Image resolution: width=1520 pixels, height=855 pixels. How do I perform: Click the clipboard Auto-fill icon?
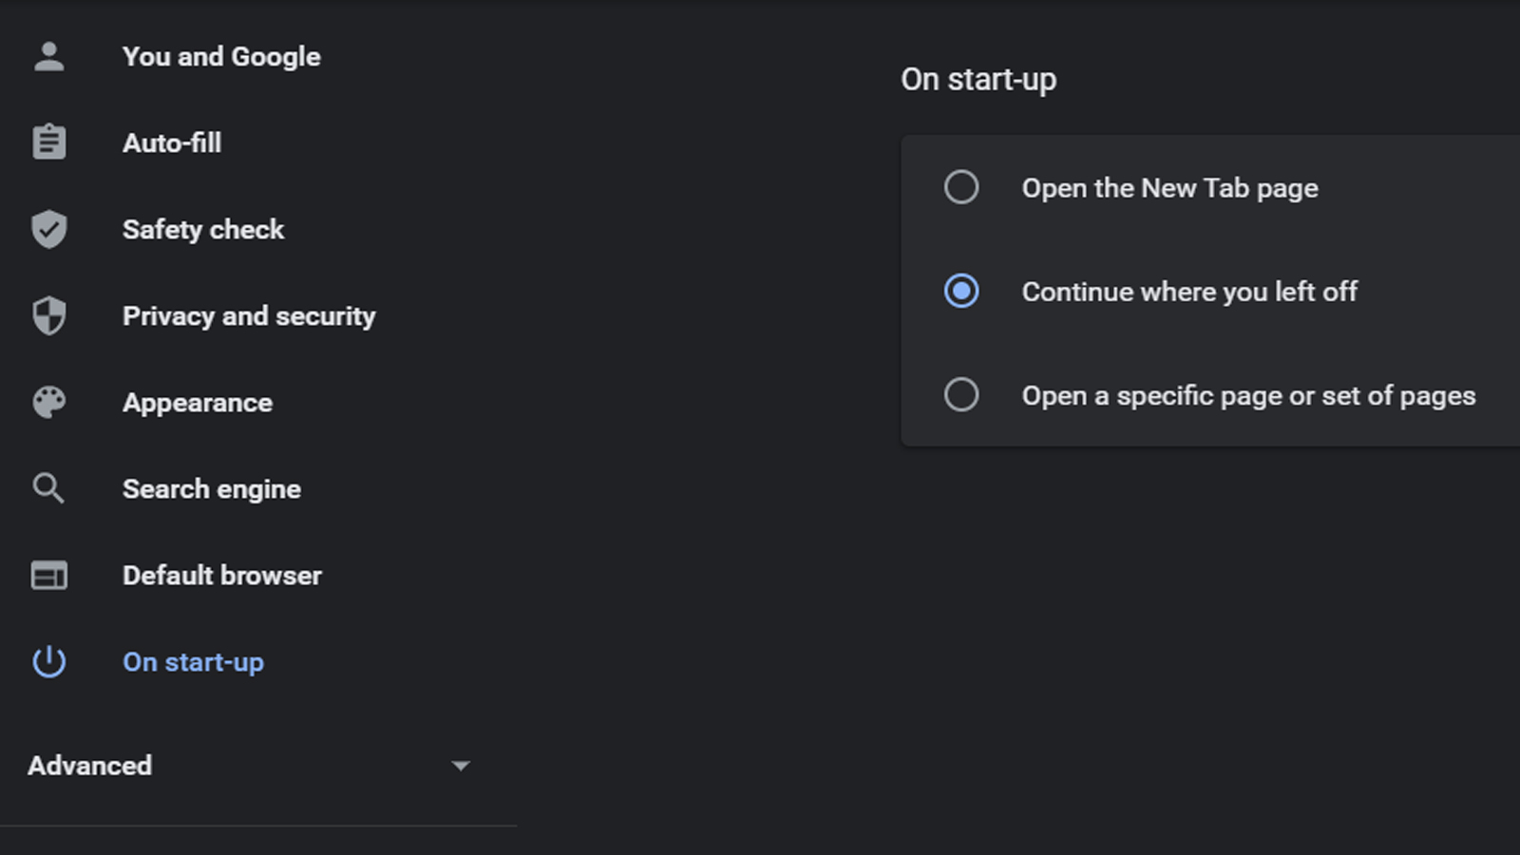point(49,142)
